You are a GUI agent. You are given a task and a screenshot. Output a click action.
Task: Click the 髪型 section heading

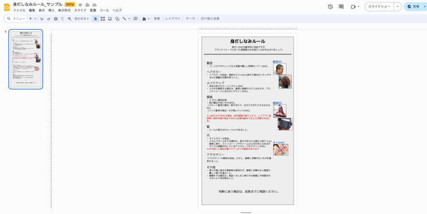coord(209,63)
